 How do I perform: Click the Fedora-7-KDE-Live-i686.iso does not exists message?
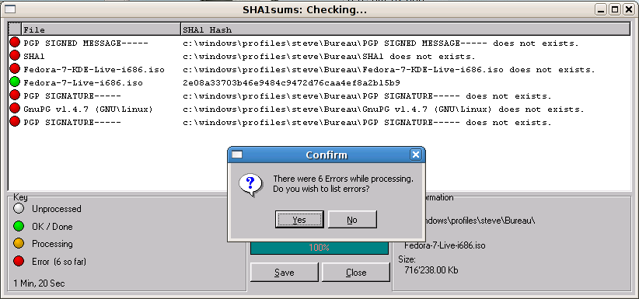click(x=389, y=70)
